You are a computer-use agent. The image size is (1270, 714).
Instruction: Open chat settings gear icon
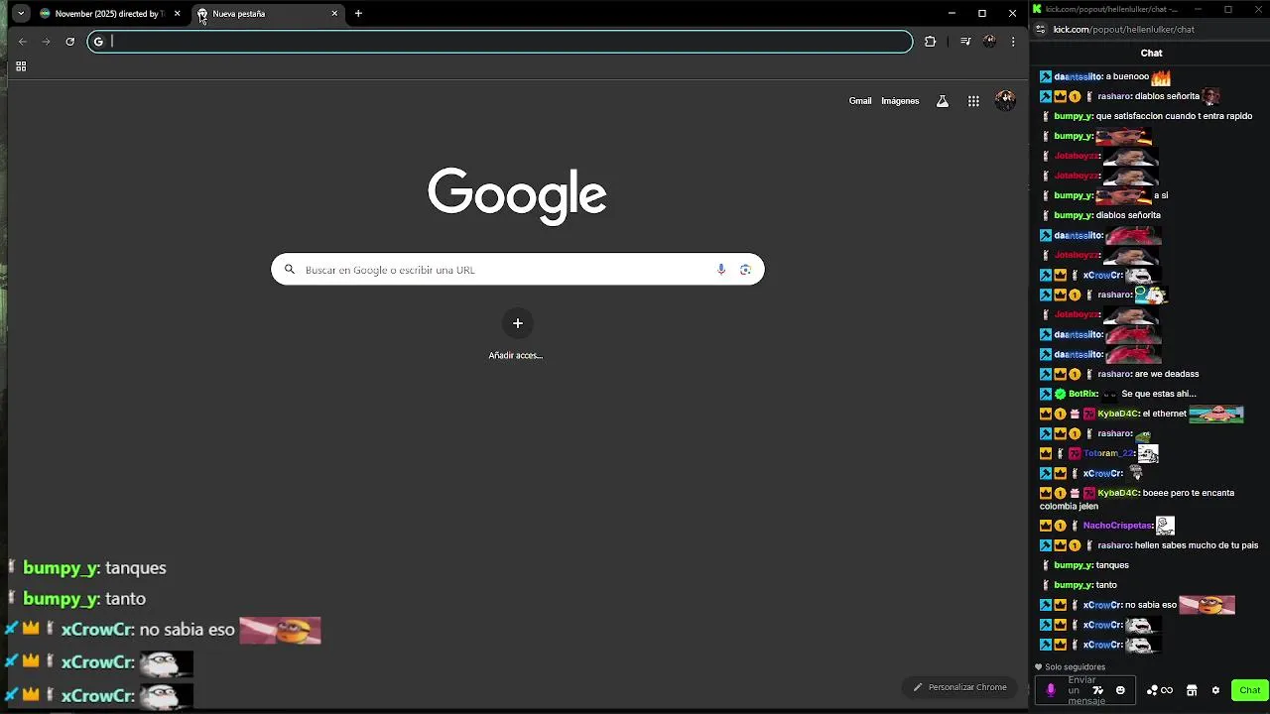pos(1215,690)
